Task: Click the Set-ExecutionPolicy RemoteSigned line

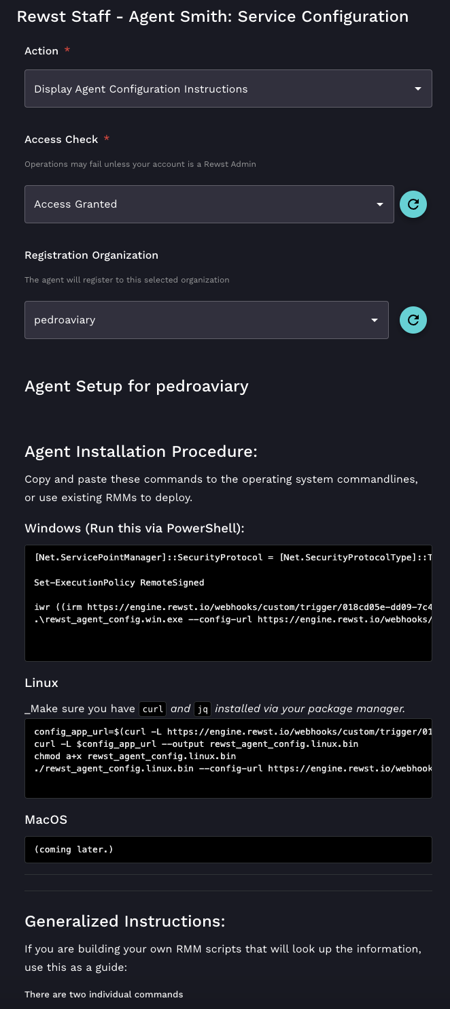Action: pyautogui.click(x=119, y=583)
